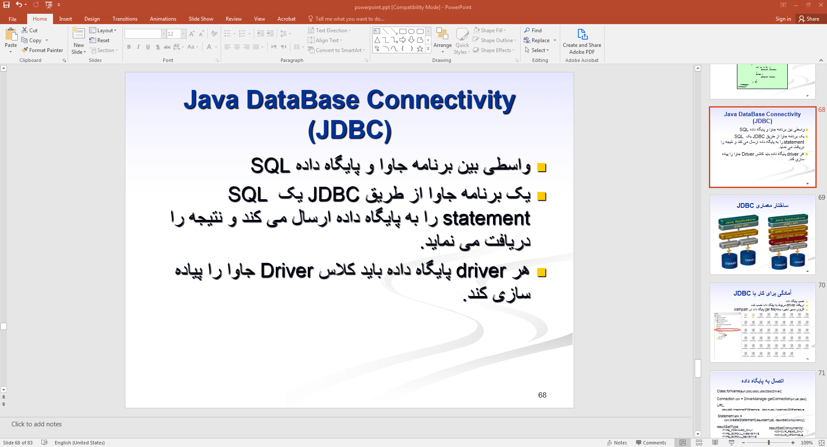Click the Save icon in the quick access toolbar
This screenshot has width=827, height=447.
6,5
